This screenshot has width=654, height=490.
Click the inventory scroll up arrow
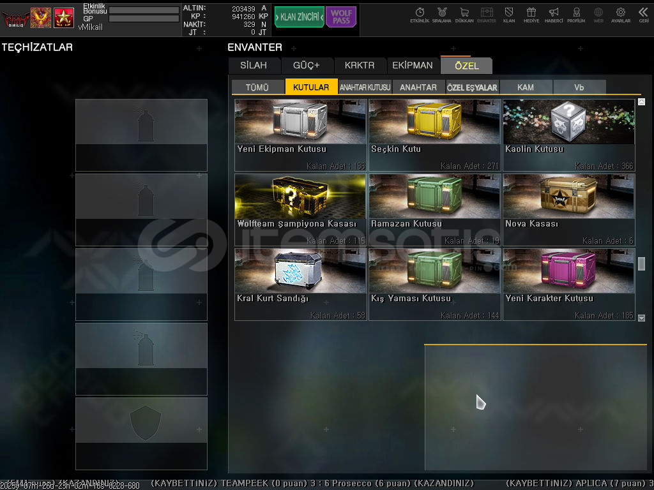tap(641, 101)
